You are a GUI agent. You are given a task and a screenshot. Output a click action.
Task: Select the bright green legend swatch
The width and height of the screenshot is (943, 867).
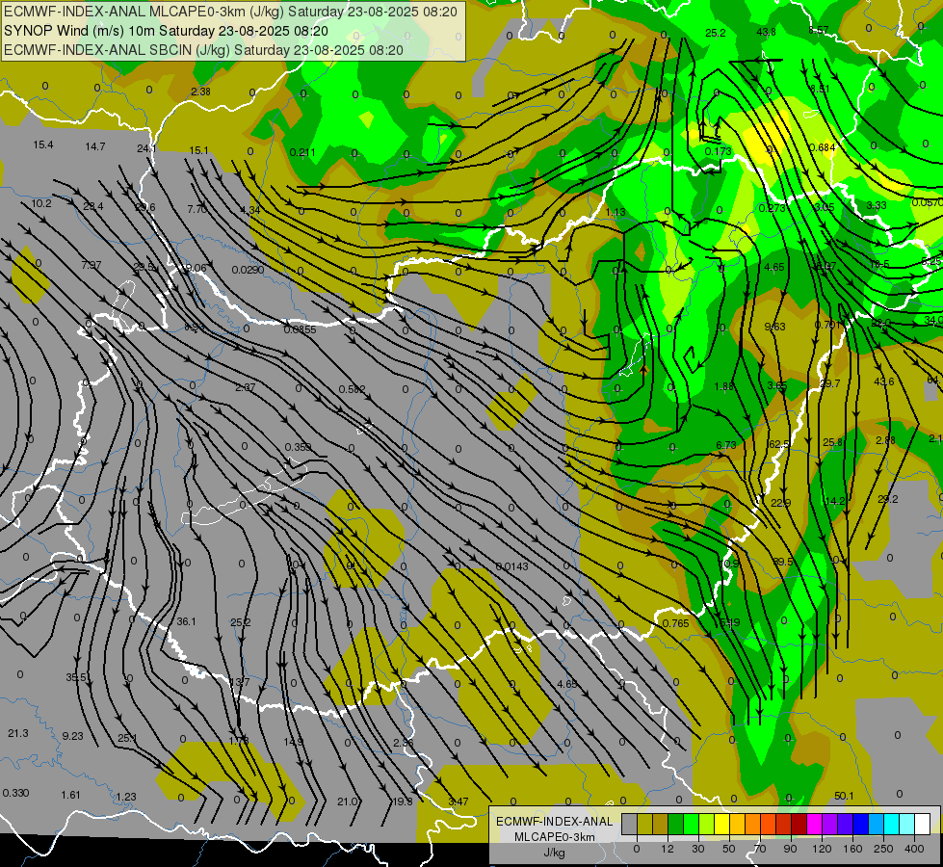click(691, 824)
